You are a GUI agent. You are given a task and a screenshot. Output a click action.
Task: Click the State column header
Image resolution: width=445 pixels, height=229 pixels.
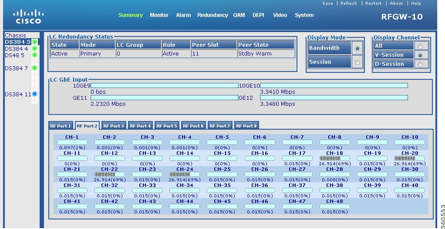click(x=64, y=45)
